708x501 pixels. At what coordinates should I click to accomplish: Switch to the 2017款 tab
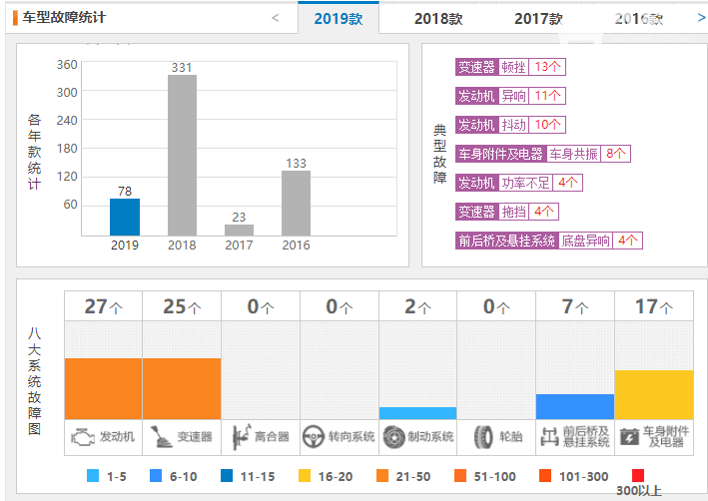tap(538, 19)
